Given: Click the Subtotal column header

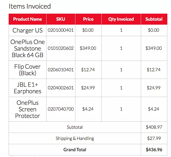Looking at the screenshot, I should coord(154,19).
